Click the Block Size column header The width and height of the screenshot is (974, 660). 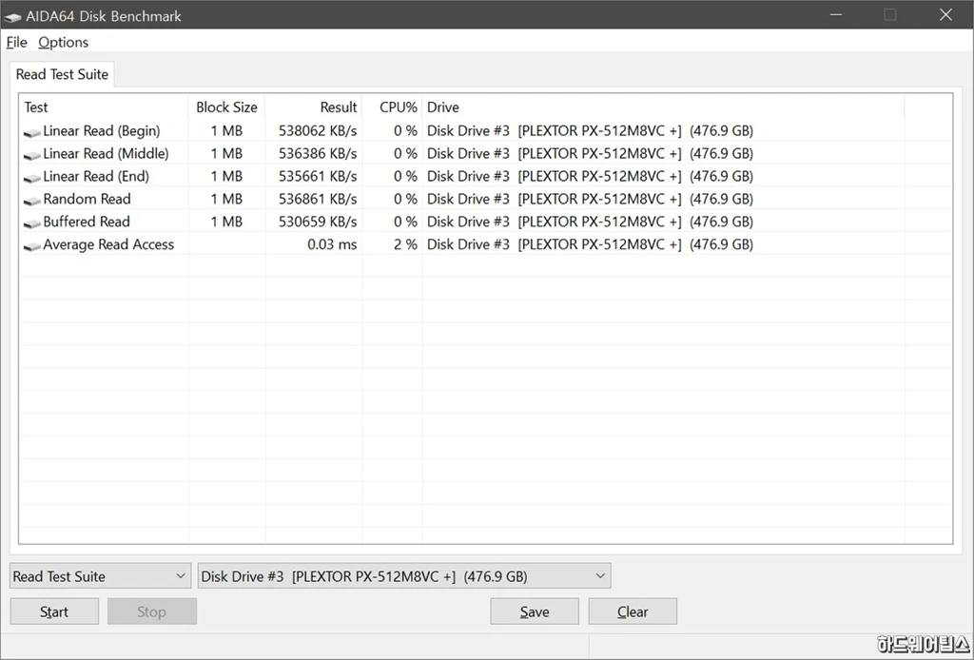[x=226, y=107]
